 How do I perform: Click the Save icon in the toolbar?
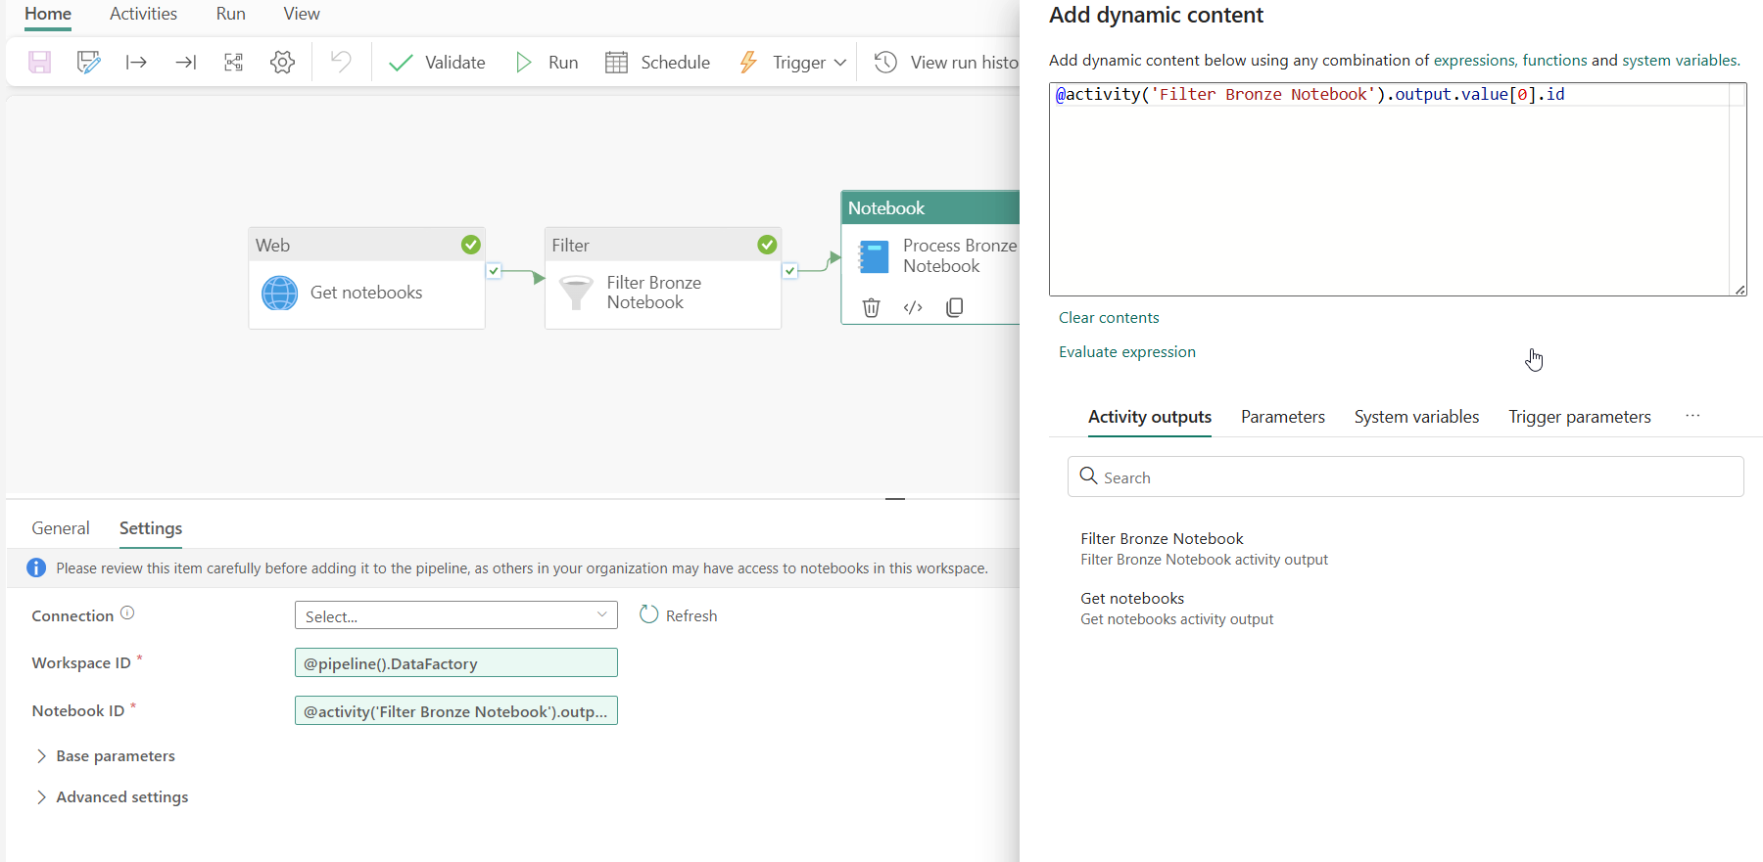[x=39, y=63]
